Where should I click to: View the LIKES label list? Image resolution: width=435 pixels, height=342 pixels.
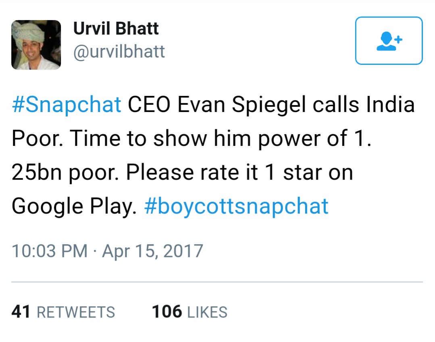(207, 312)
